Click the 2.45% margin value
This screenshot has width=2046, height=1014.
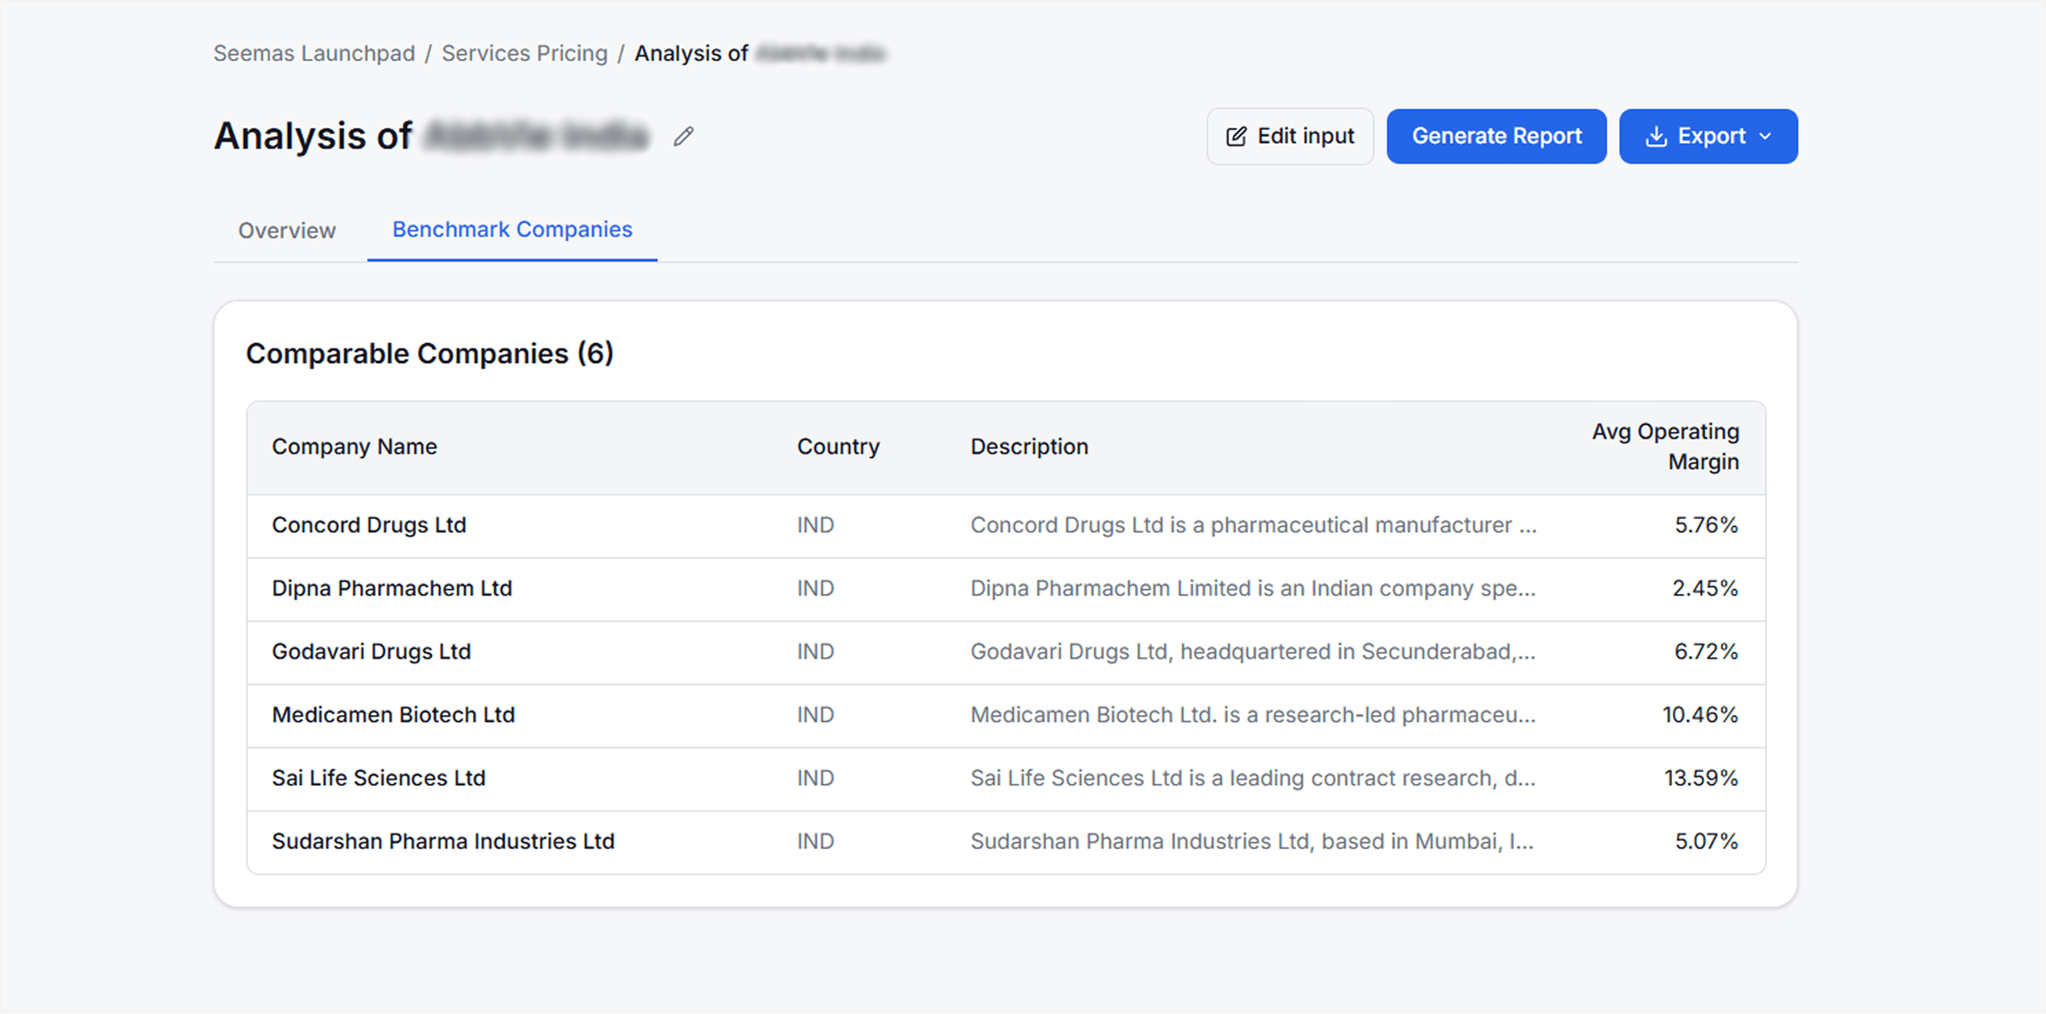[1705, 589]
